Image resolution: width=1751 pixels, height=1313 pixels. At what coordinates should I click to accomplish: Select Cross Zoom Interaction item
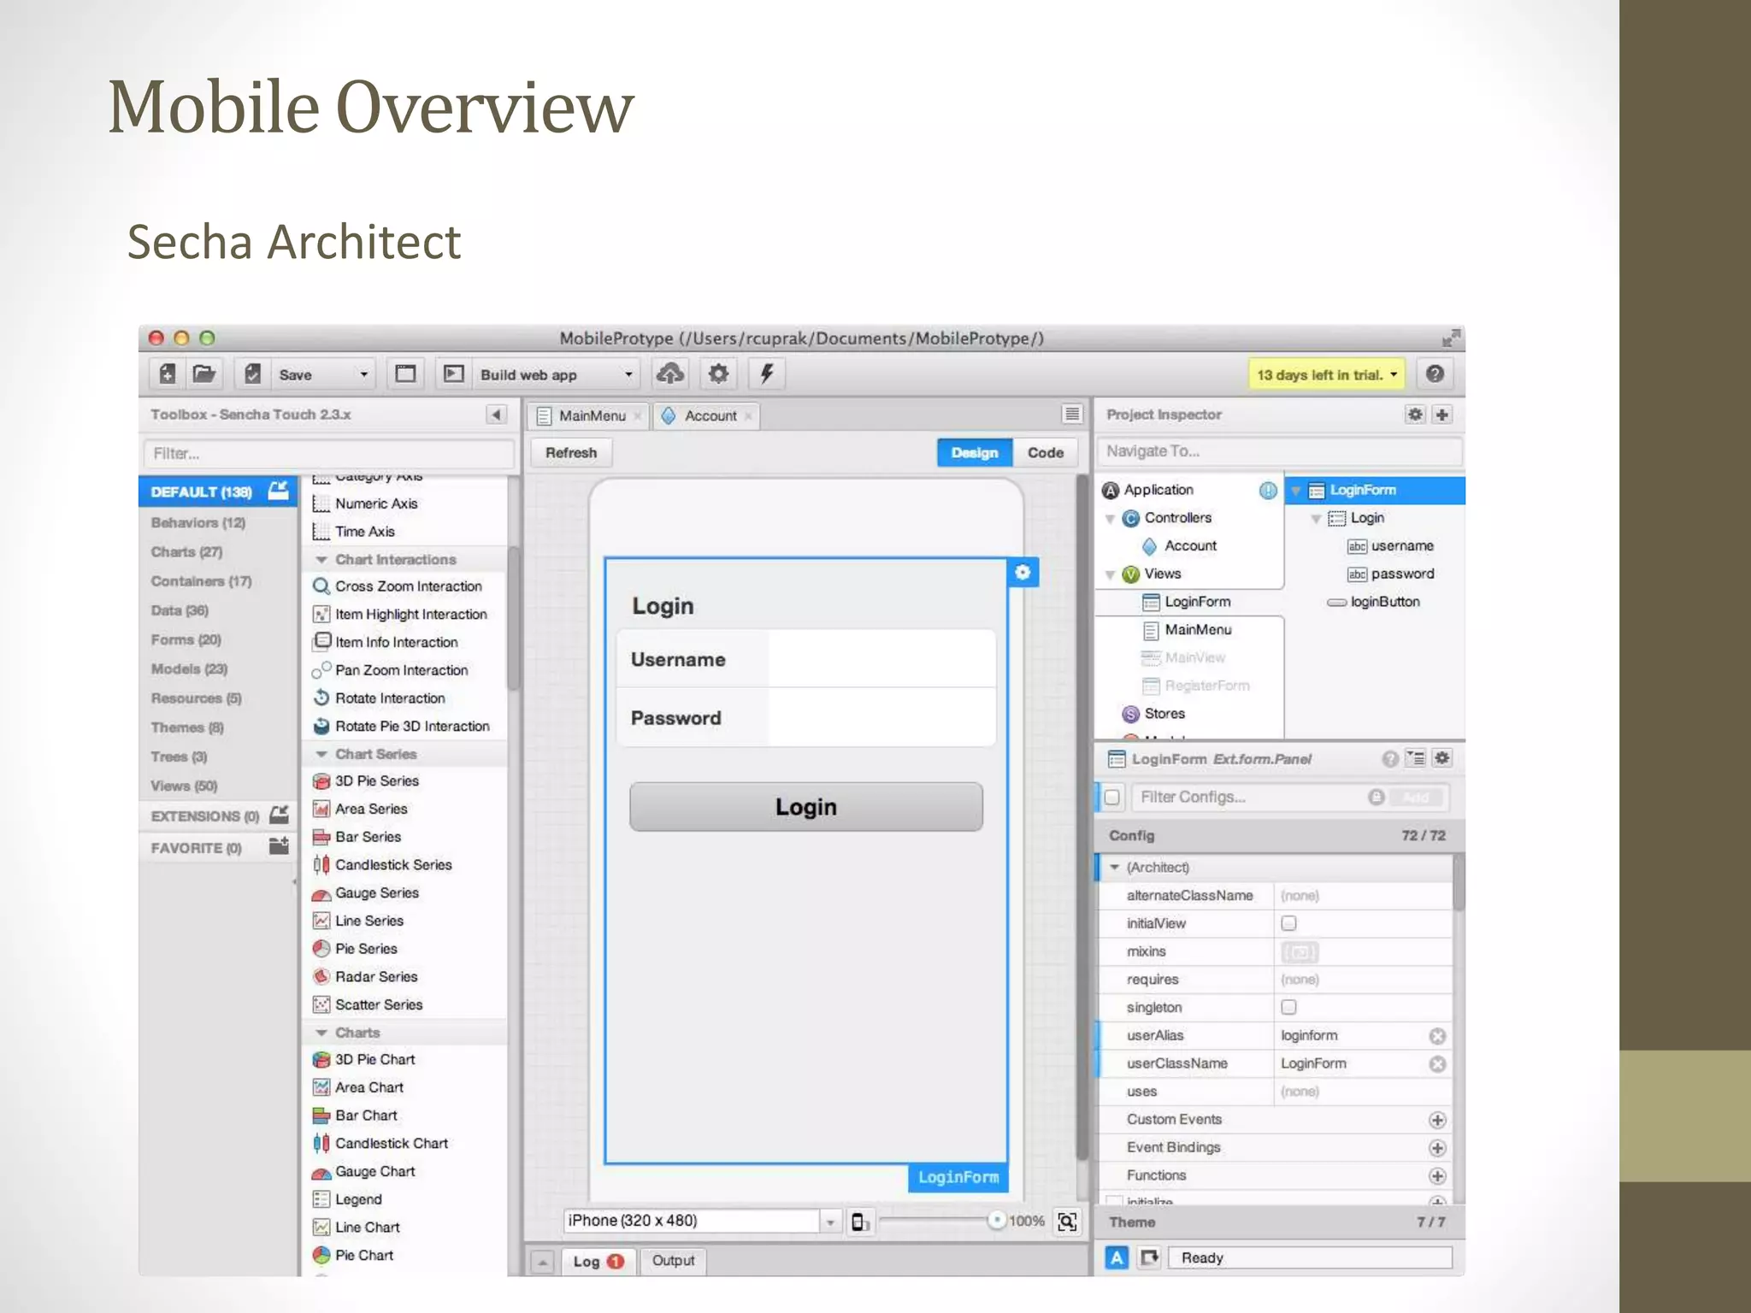pyautogui.click(x=398, y=586)
